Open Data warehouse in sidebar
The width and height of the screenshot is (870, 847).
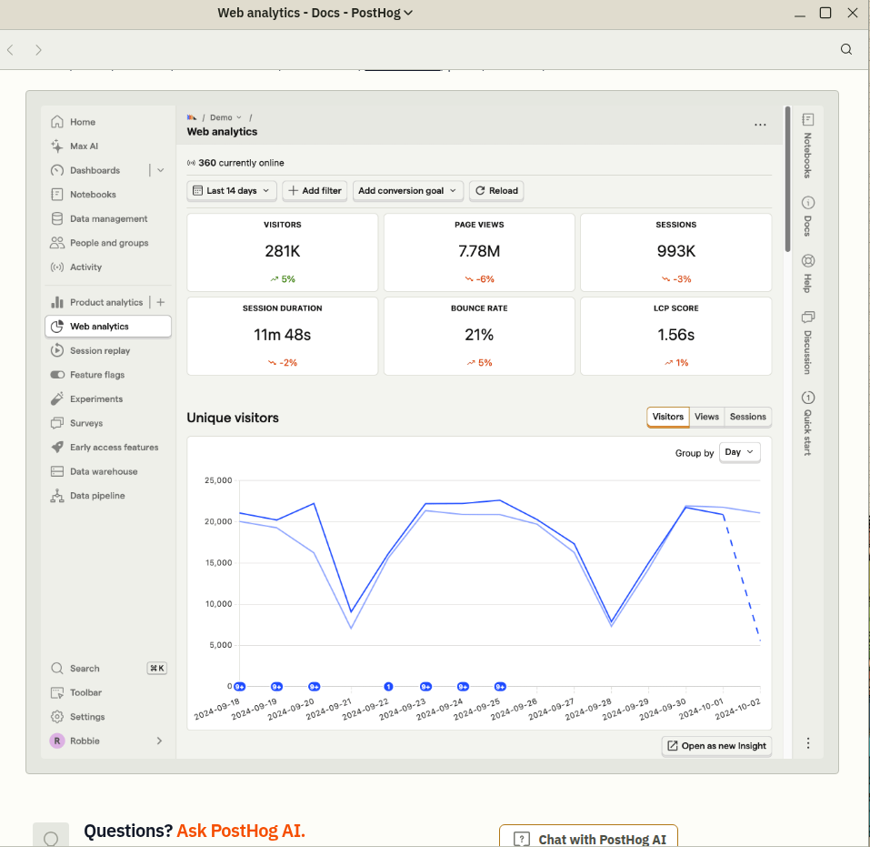tap(104, 471)
